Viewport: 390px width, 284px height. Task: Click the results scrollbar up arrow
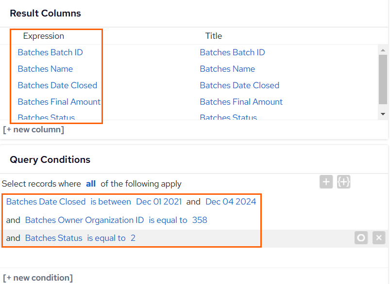pos(383,50)
